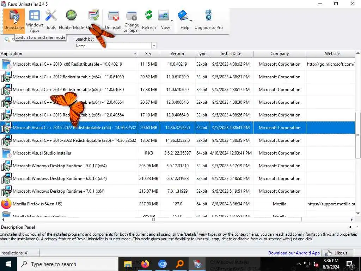The height and width of the screenshot is (271, 361).
Task: Sort by Application column header
Action: [x=69, y=54]
